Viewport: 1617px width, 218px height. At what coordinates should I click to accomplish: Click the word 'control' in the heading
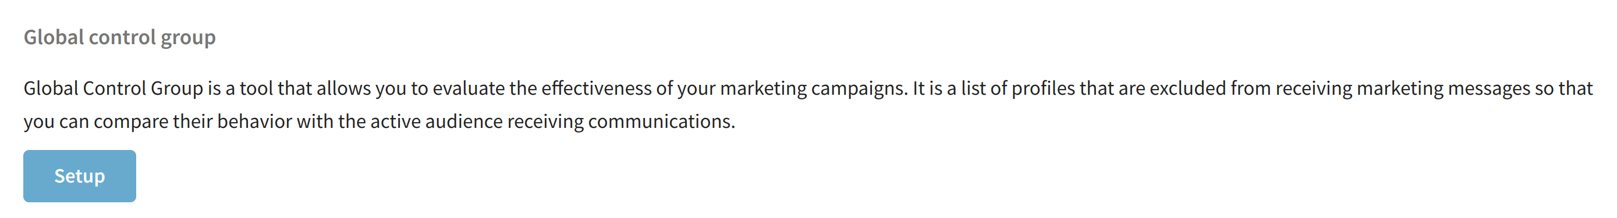(x=122, y=38)
